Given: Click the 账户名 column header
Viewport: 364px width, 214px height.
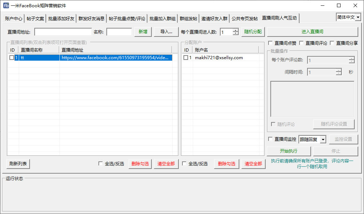Looking at the screenshot, I should point(225,50).
